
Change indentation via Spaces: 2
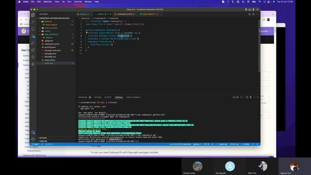pos(197,144)
